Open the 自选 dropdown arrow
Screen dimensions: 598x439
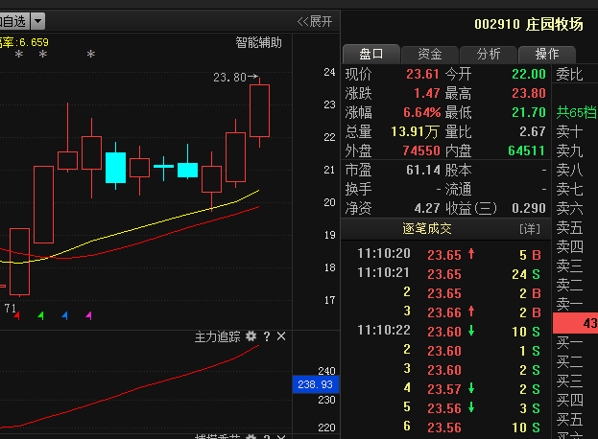(x=37, y=21)
